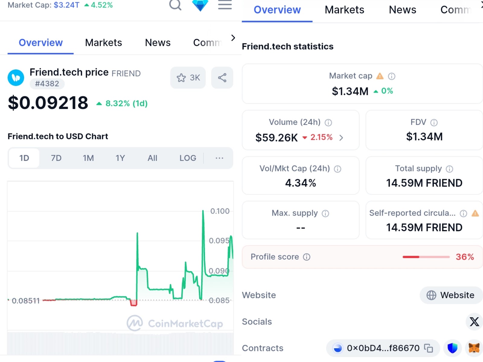Image resolution: width=483 pixels, height=362 pixels.
Task: Click the #4382 rank badge
Action: tap(47, 84)
